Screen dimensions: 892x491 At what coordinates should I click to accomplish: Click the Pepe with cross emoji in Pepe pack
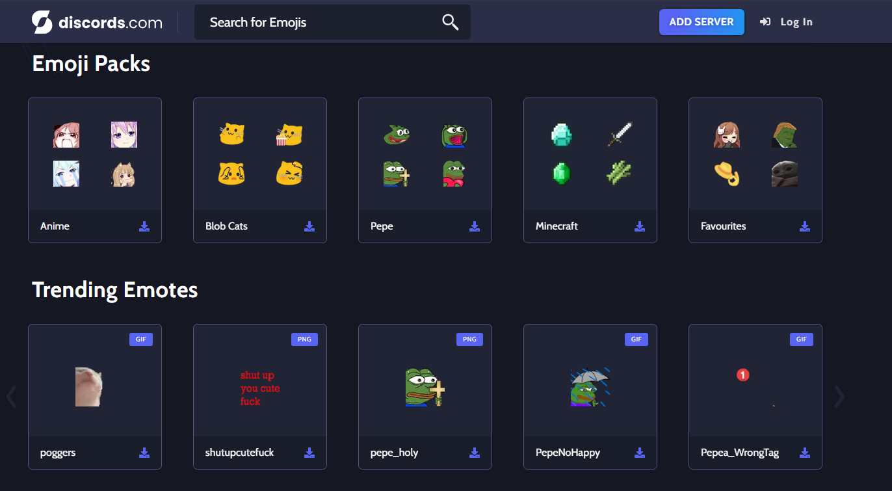(397, 174)
